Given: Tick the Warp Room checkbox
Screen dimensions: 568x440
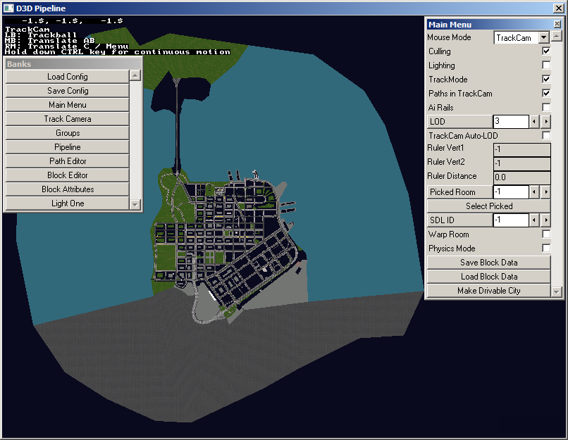Looking at the screenshot, I should [x=546, y=234].
